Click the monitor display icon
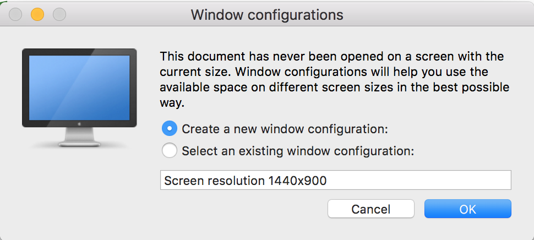Screen dimensions: 534x240 [78, 96]
